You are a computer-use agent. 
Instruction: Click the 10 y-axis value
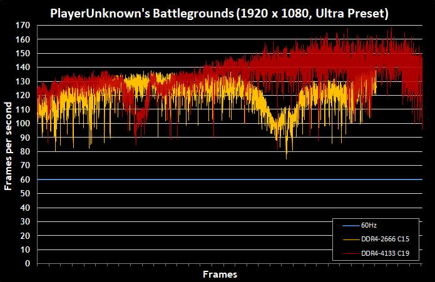pos(25,249)
